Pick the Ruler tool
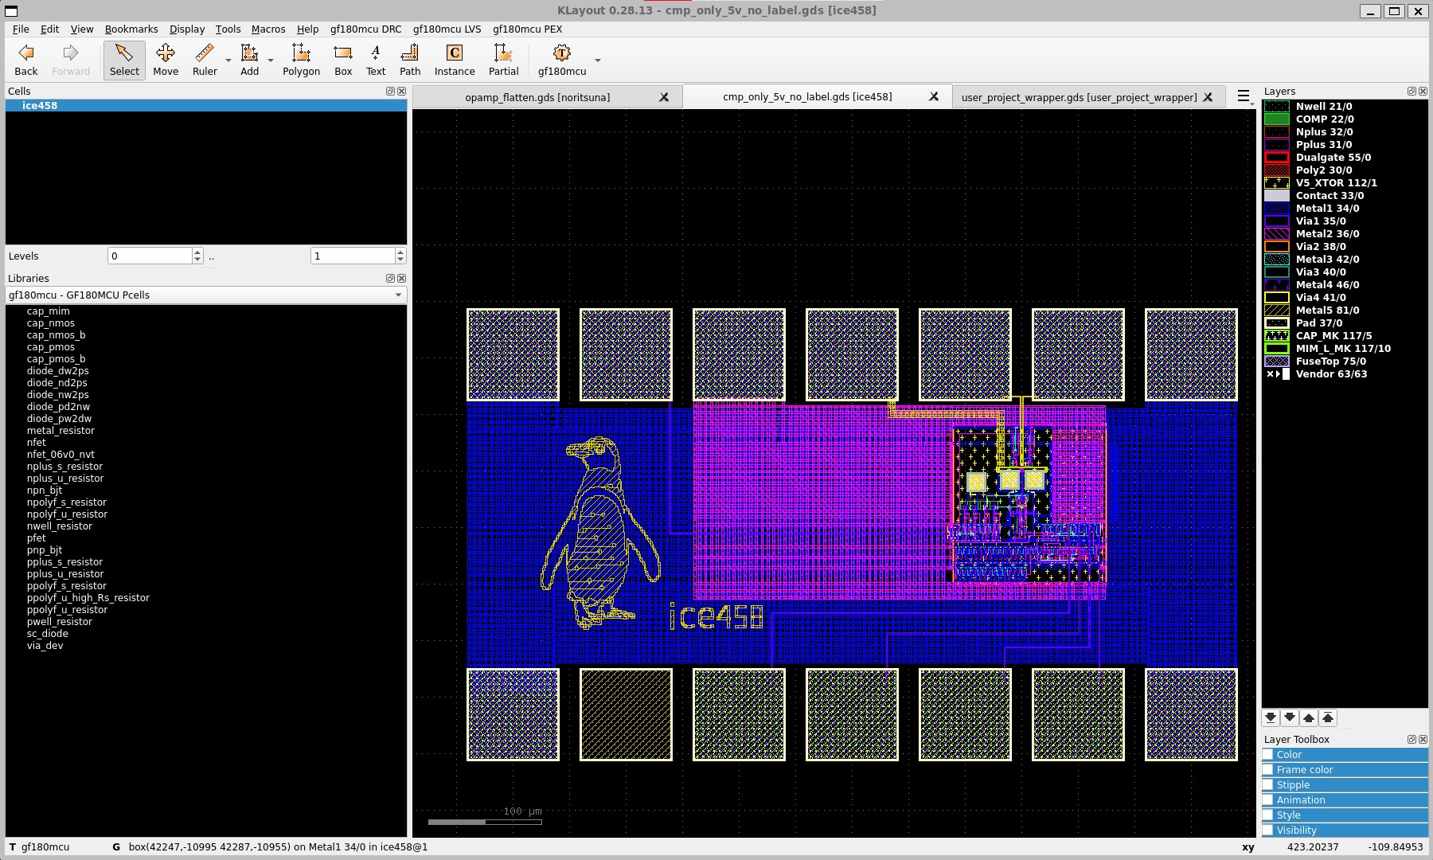Image resolution: width=1433 pixels, height=860 pixels. click(x=205, y=61)
